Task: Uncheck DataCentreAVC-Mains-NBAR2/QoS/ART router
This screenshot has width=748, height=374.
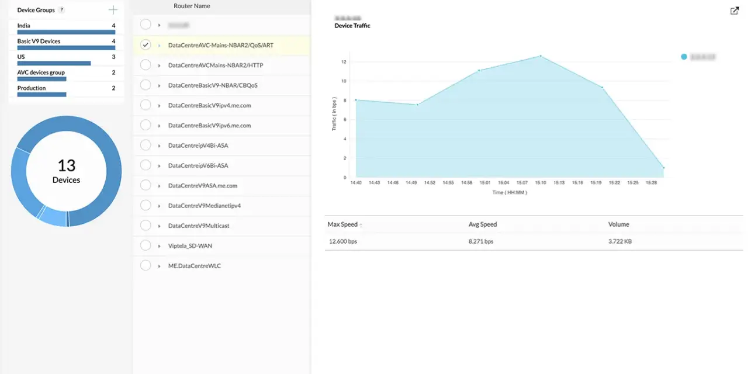Action: (x=146, y=45)
